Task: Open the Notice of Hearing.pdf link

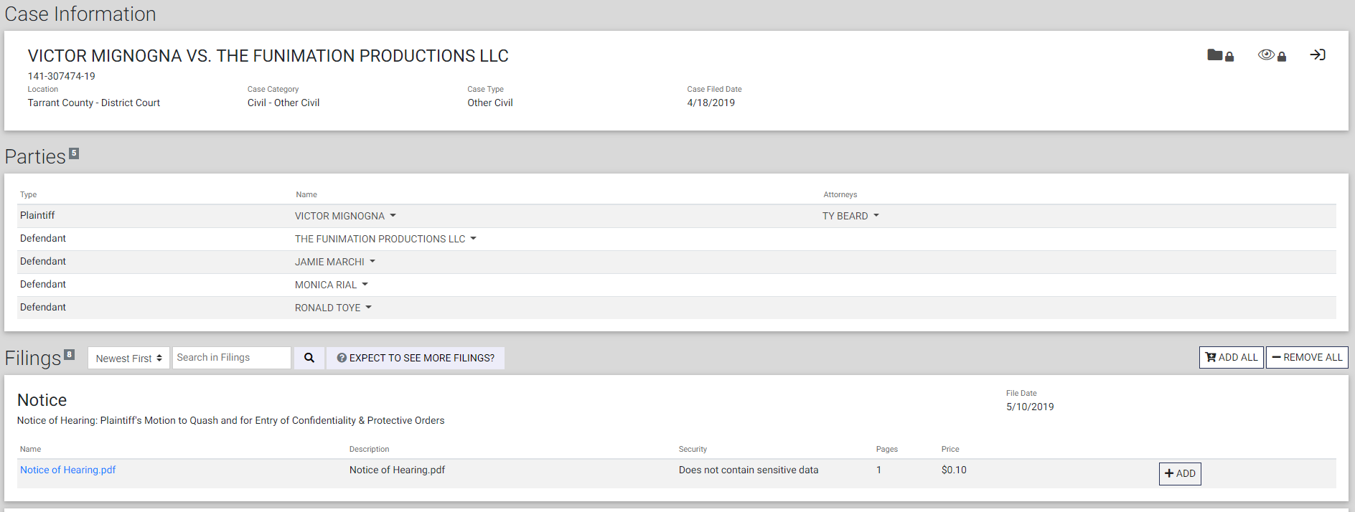Action: click(67, 470)
